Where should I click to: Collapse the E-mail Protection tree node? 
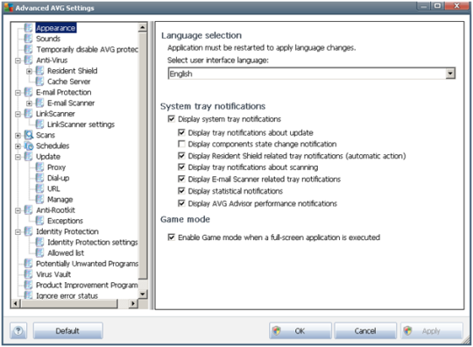(18, 93)
